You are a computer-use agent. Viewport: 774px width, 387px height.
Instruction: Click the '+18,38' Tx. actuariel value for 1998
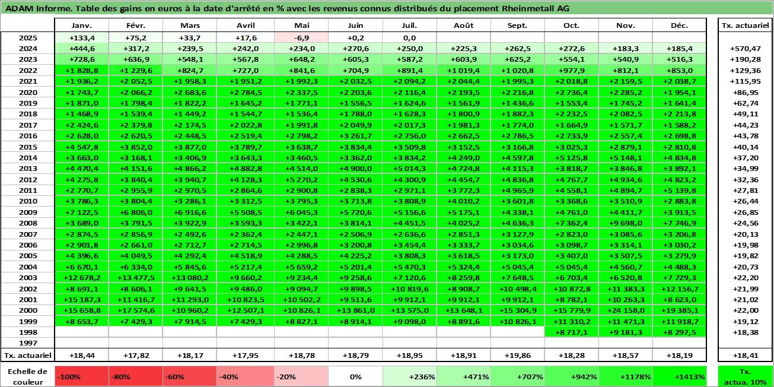tap(744, 332)
